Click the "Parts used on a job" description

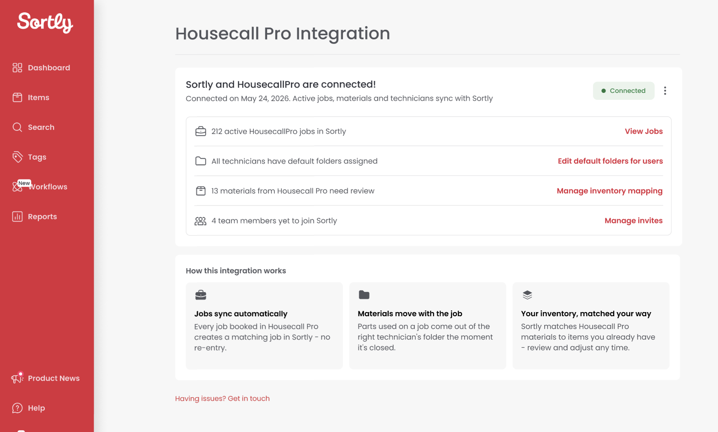425,337
